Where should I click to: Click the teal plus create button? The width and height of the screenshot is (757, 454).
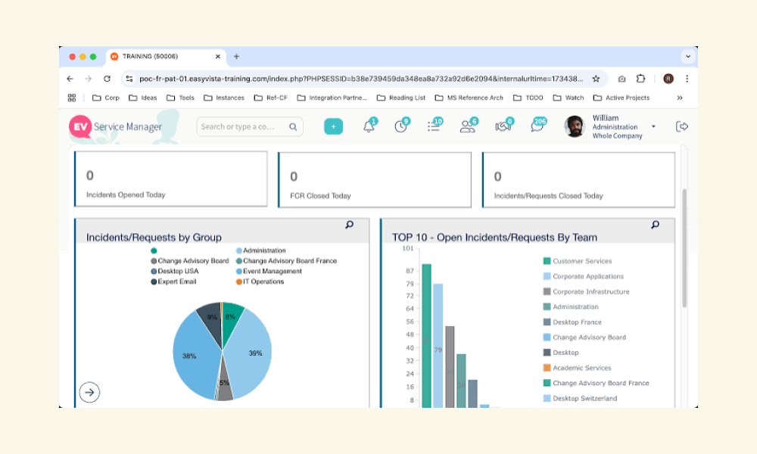pyautogui.click(x=333, y=126)
